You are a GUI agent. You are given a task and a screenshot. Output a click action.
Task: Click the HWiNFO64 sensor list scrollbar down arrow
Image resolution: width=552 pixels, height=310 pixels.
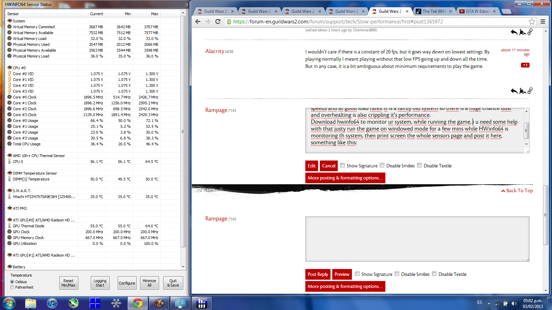click(183, 267)
